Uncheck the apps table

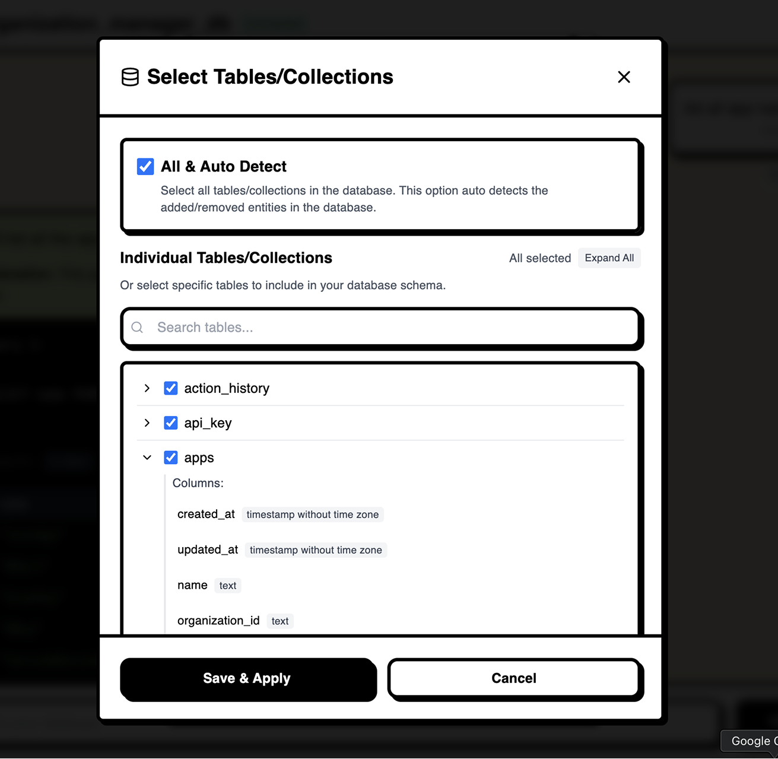[170, 457]
